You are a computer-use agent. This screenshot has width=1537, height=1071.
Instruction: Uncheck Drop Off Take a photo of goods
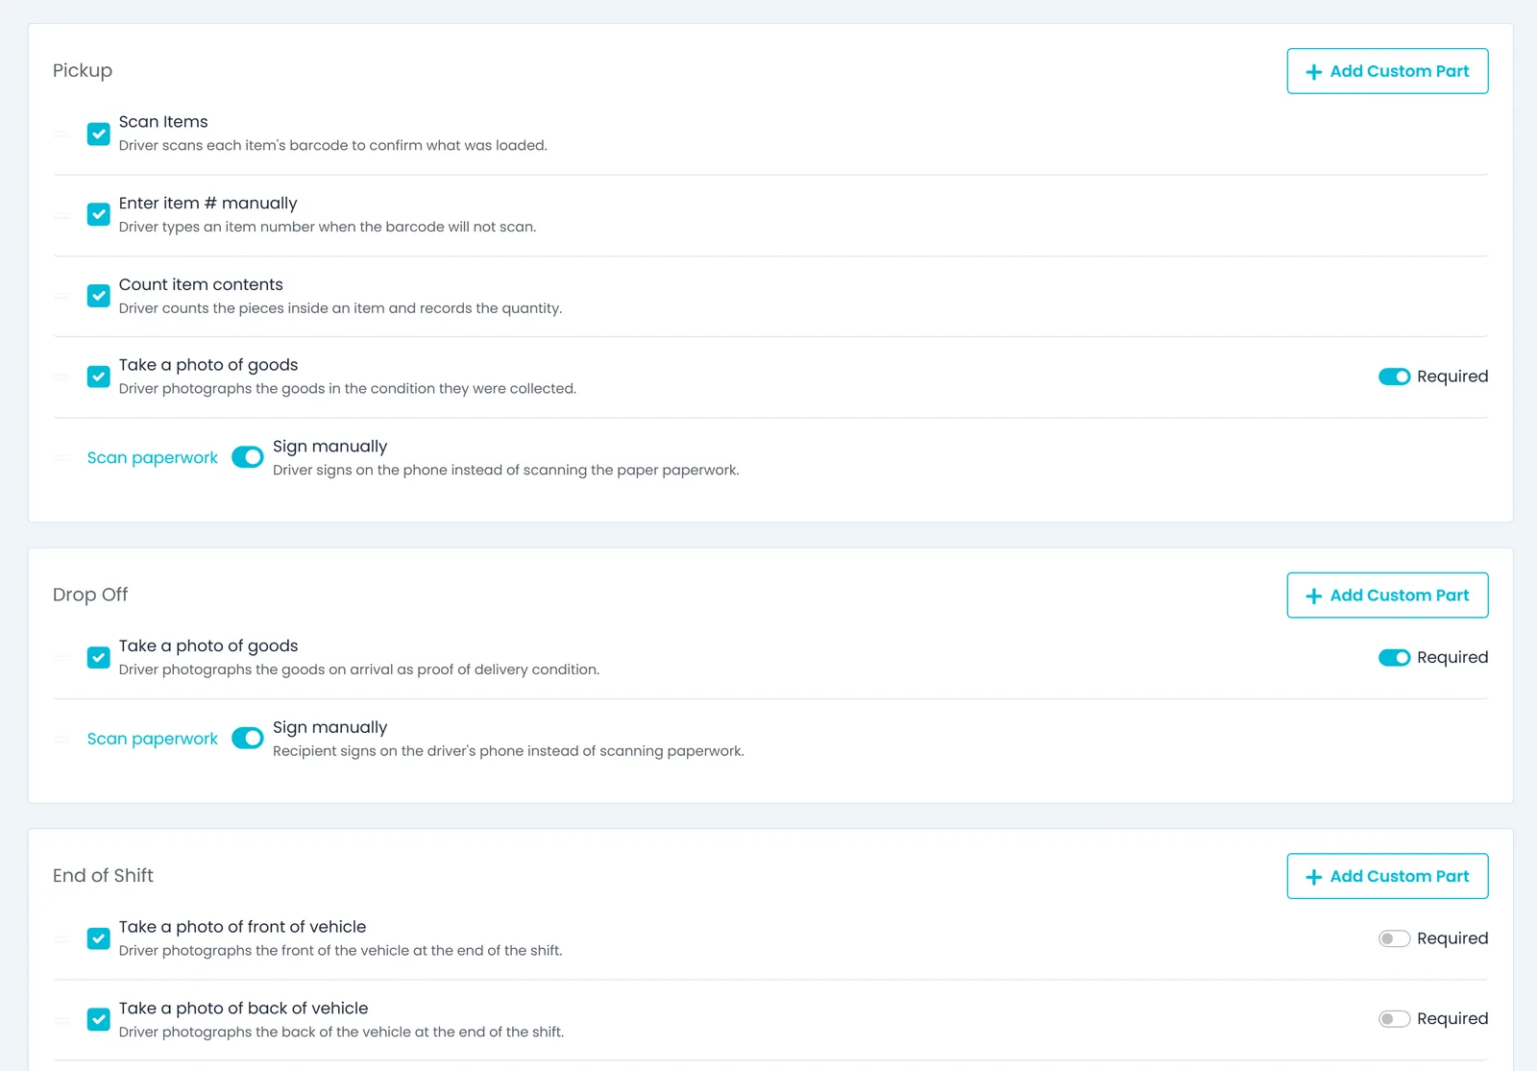tap(98, 658)
